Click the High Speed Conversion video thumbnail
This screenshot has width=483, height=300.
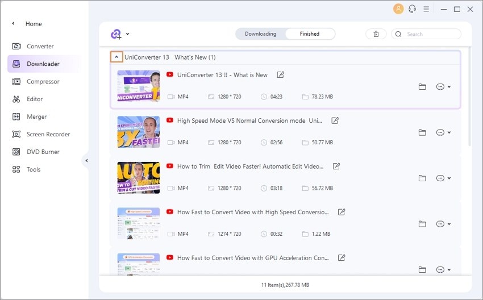coord(139,223)
